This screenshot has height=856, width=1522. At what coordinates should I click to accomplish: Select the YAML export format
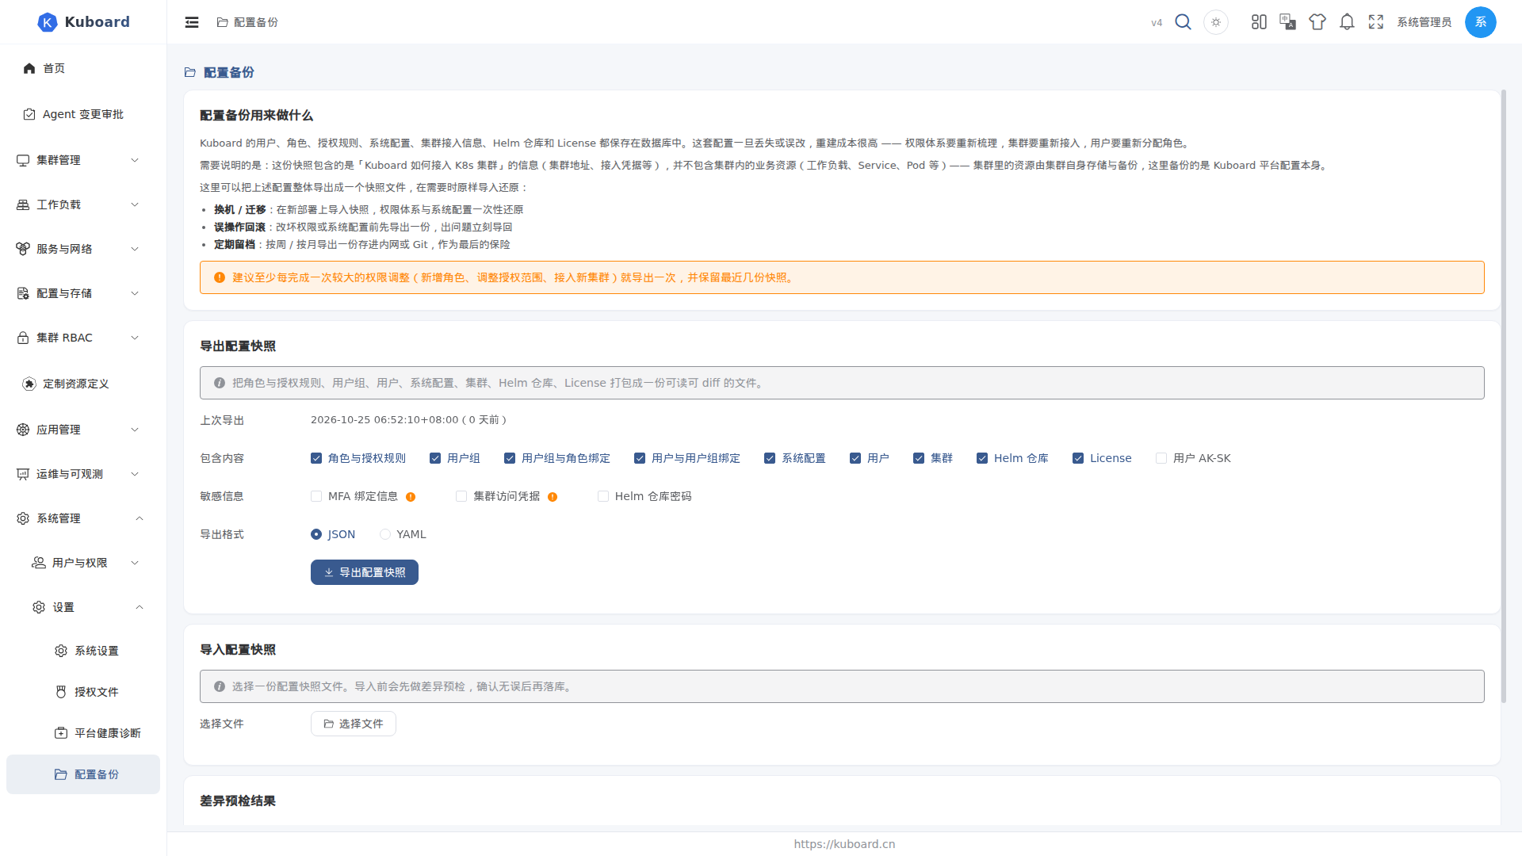tap(385, 534)
